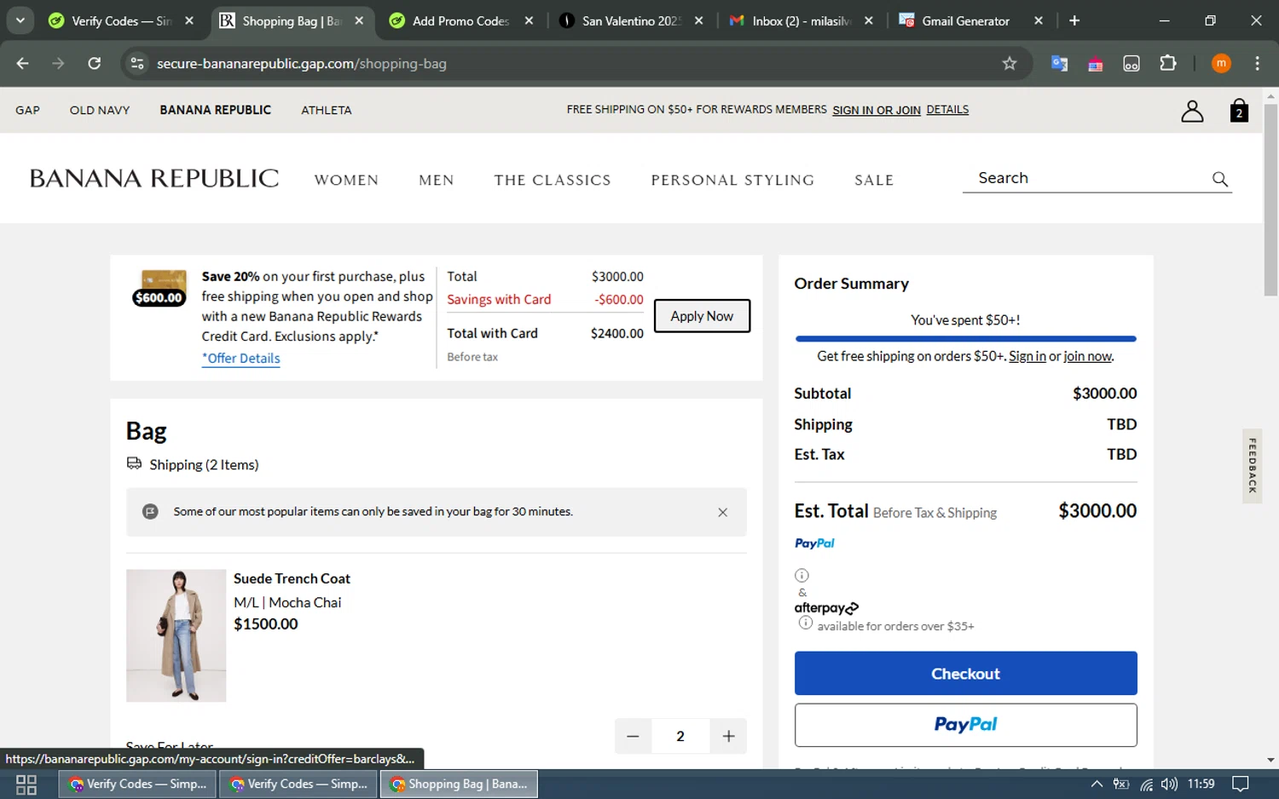The width and height of the screenshot is (1279, 799).
Task: Open the SALE navigation menu
Action: click(x=874, y=180)
